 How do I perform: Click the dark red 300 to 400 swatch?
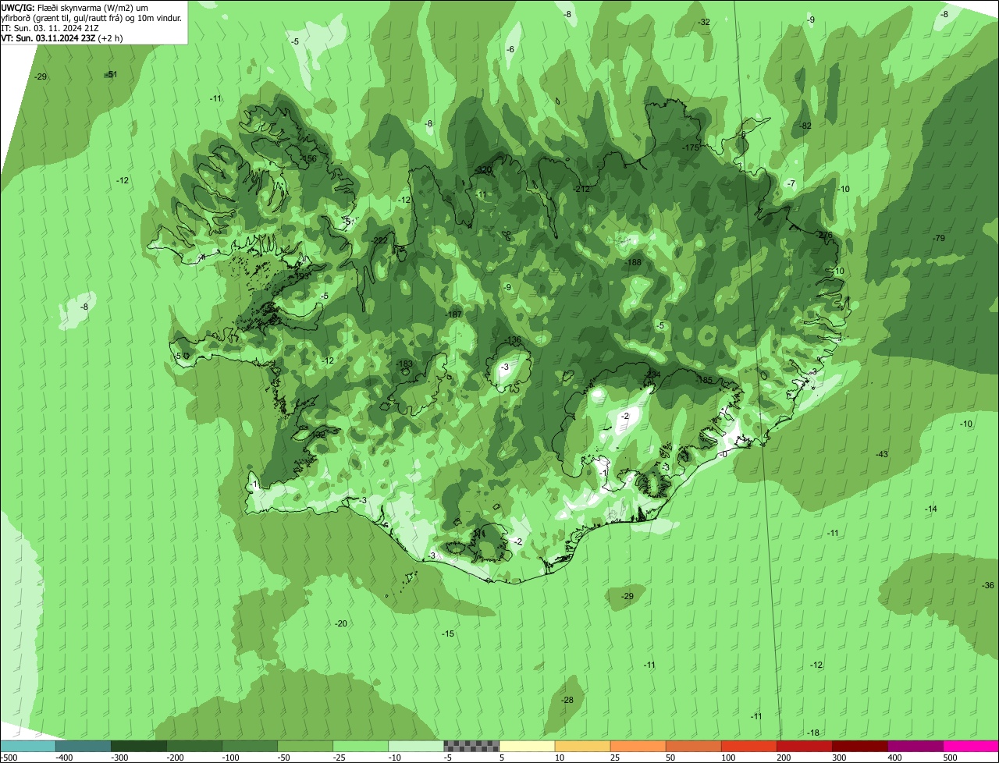coord(859,746)
